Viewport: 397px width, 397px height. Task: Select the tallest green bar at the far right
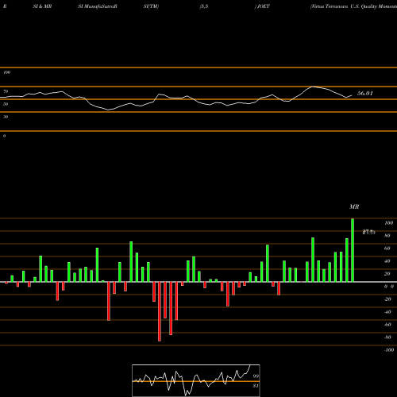tap(353, 250)
